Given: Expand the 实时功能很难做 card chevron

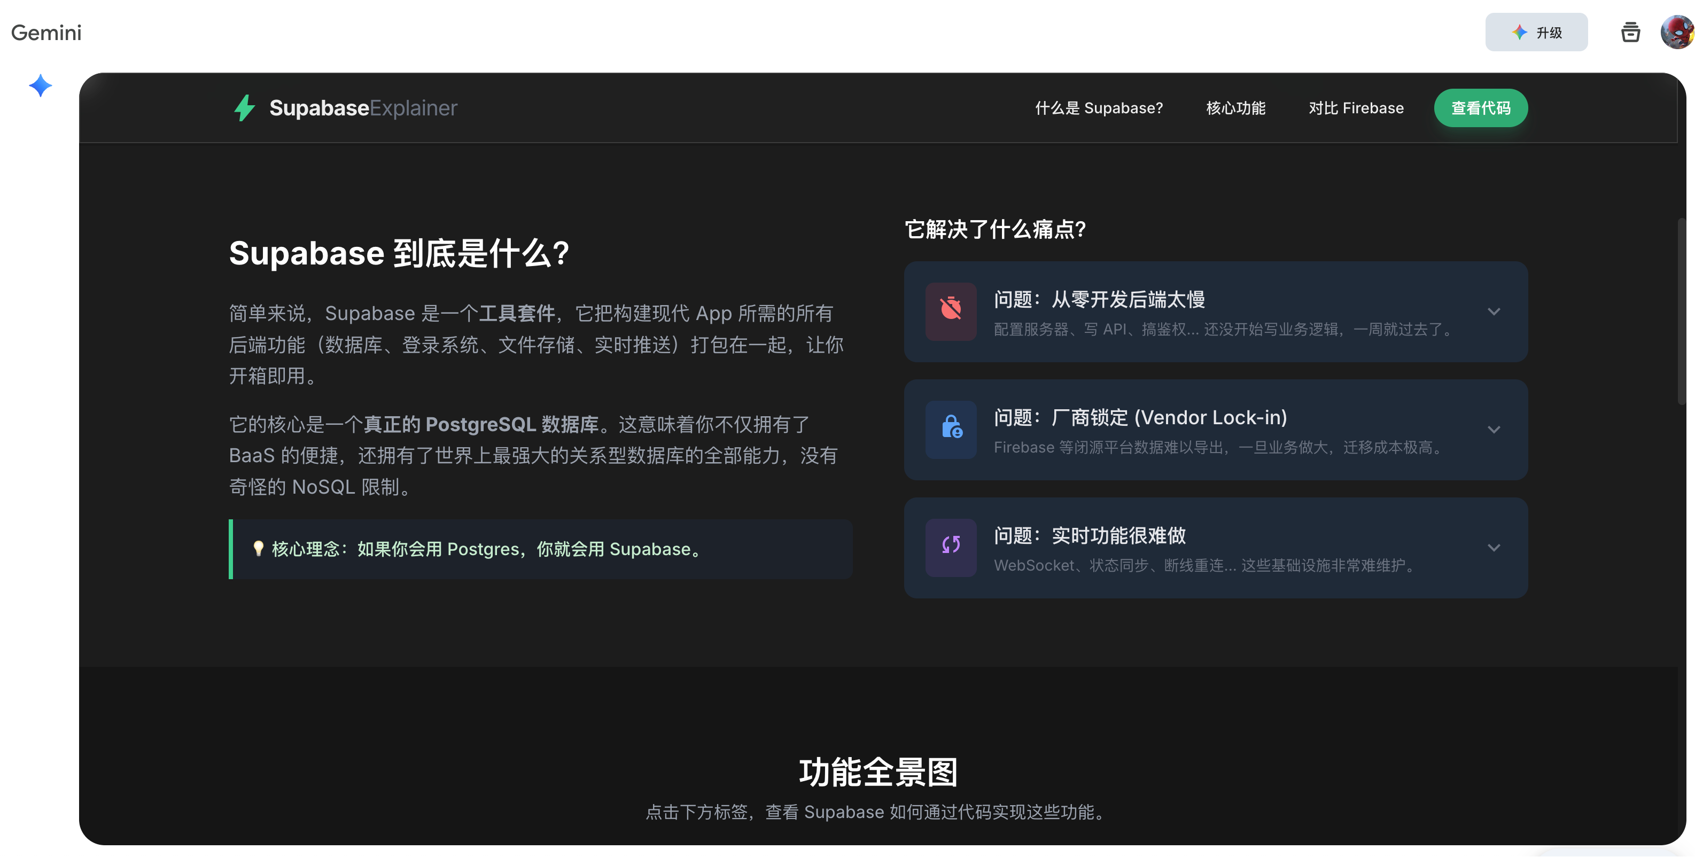Looking at the screenshot, I should (1494, 548).
